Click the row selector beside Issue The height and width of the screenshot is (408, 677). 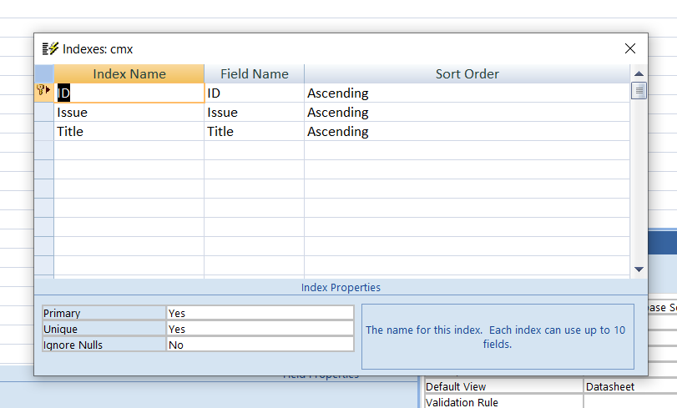[x=44, y=113]
